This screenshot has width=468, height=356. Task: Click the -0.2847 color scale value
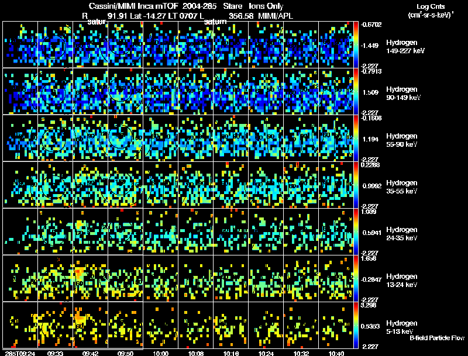[371, 279]
